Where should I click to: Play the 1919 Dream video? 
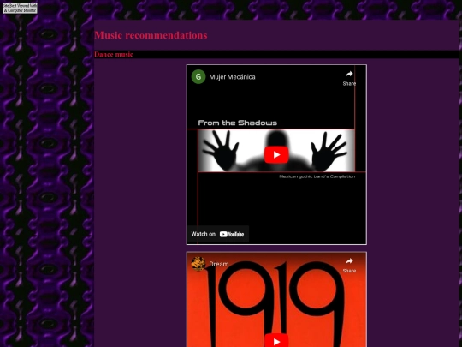pos(276,340)
